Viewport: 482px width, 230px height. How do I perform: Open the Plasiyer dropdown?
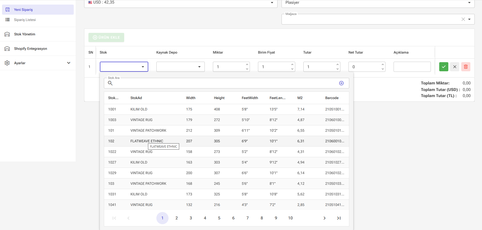pos(378,3)
